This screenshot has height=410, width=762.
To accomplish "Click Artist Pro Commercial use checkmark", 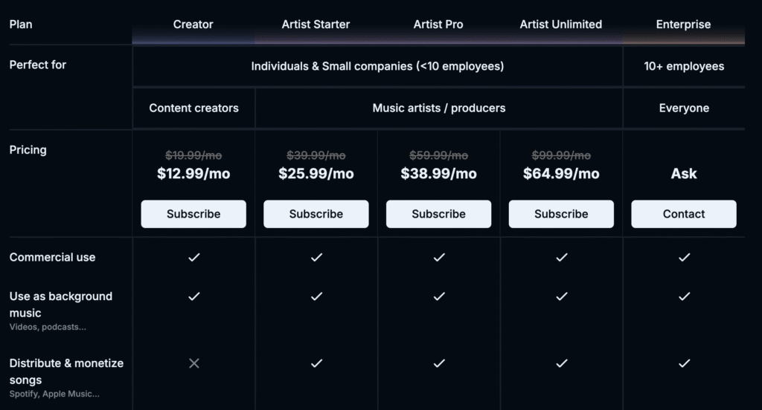I will (439, 257).
